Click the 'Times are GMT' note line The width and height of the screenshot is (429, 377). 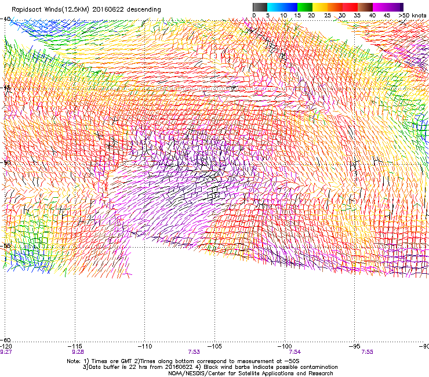[183, 361]
